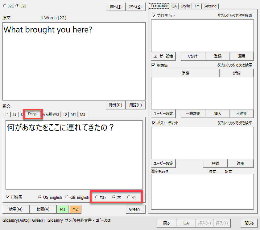Click the 次へ(K) next button
This screenshot has height=230, width=260.
pos(135,6)
